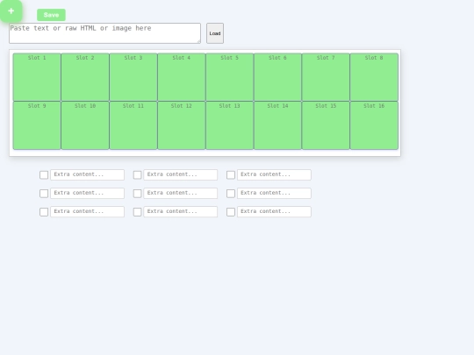The height and width of the screenshot is (355, 474).
Task: Pick the Slot 4 tile
Action: [182, 77]
